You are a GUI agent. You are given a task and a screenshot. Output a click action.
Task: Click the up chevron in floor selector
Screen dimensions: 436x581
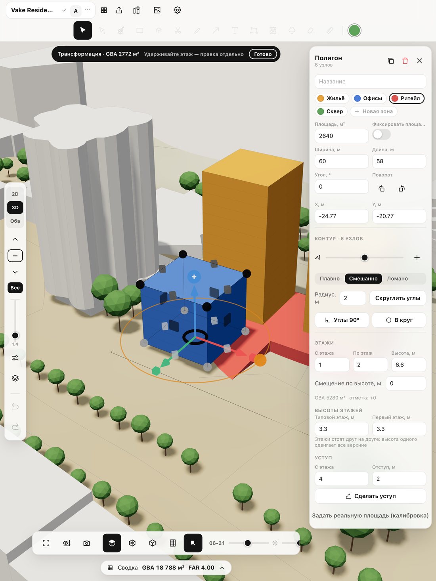pyautogui.click(x=15, y=239)
